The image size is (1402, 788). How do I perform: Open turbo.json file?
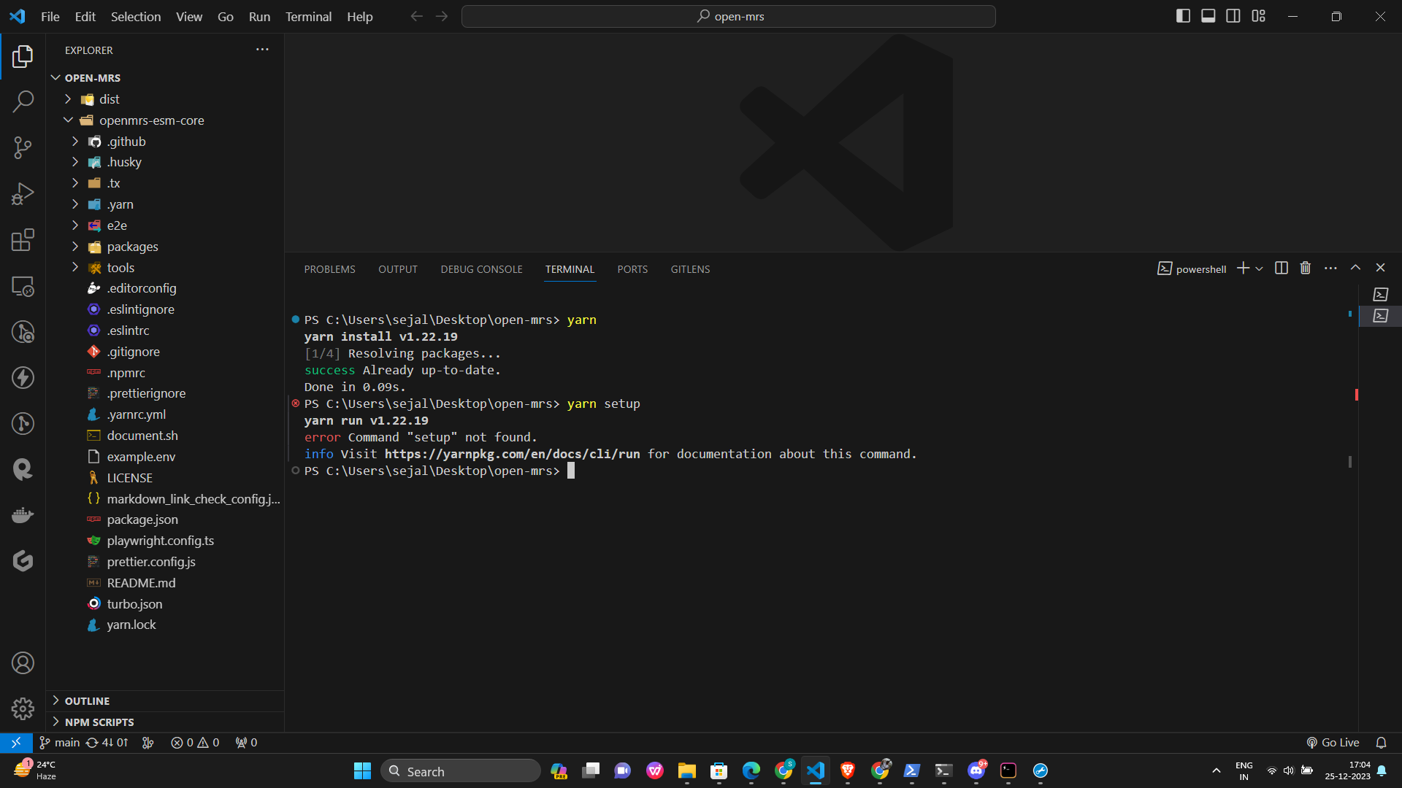134,604
